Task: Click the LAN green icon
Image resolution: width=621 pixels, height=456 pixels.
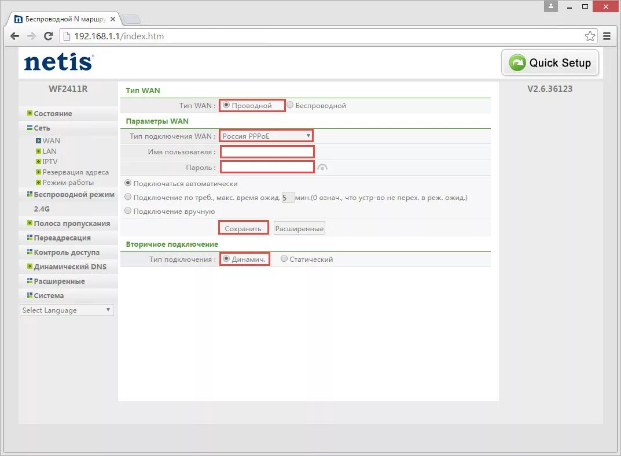Action: click(x=38, y=151)
